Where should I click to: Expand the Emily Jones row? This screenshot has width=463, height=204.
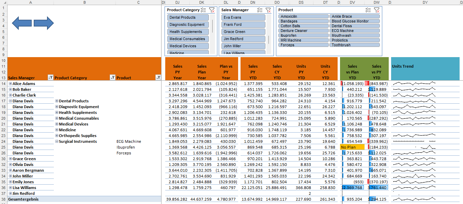(10, 182)
